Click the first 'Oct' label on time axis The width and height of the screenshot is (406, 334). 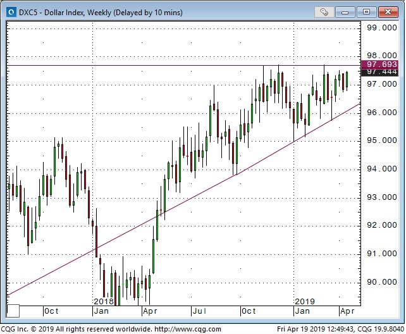pyautogui.click(x=51, y=311)
